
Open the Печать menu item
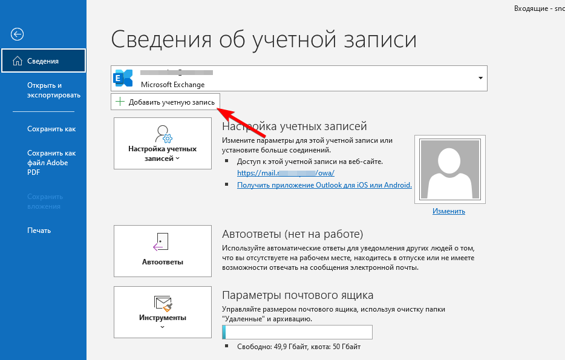tap(39, 231)
